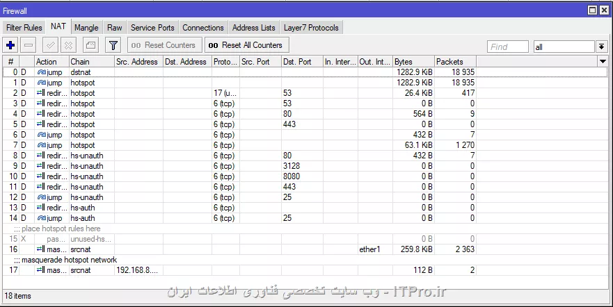
Task: Select the NAT tab
Action: pyautogui.click(x=58, y=26)
